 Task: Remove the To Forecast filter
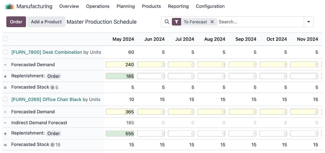pos(212,22)
